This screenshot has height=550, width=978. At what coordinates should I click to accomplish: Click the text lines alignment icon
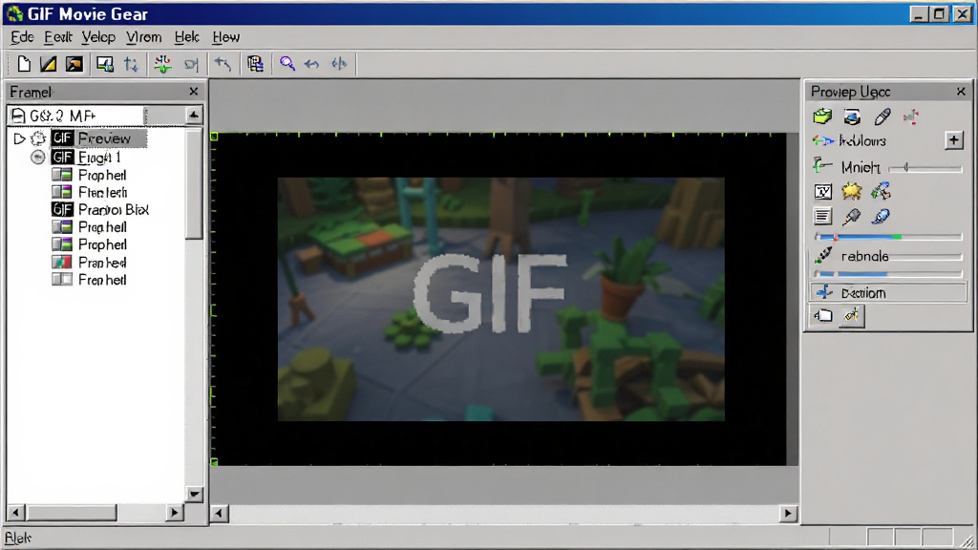pyautogui.click(x=822, y=217)
